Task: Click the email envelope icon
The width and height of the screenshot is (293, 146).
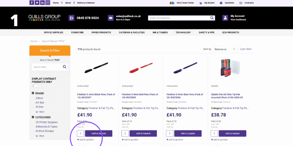Action: point(111,18)
